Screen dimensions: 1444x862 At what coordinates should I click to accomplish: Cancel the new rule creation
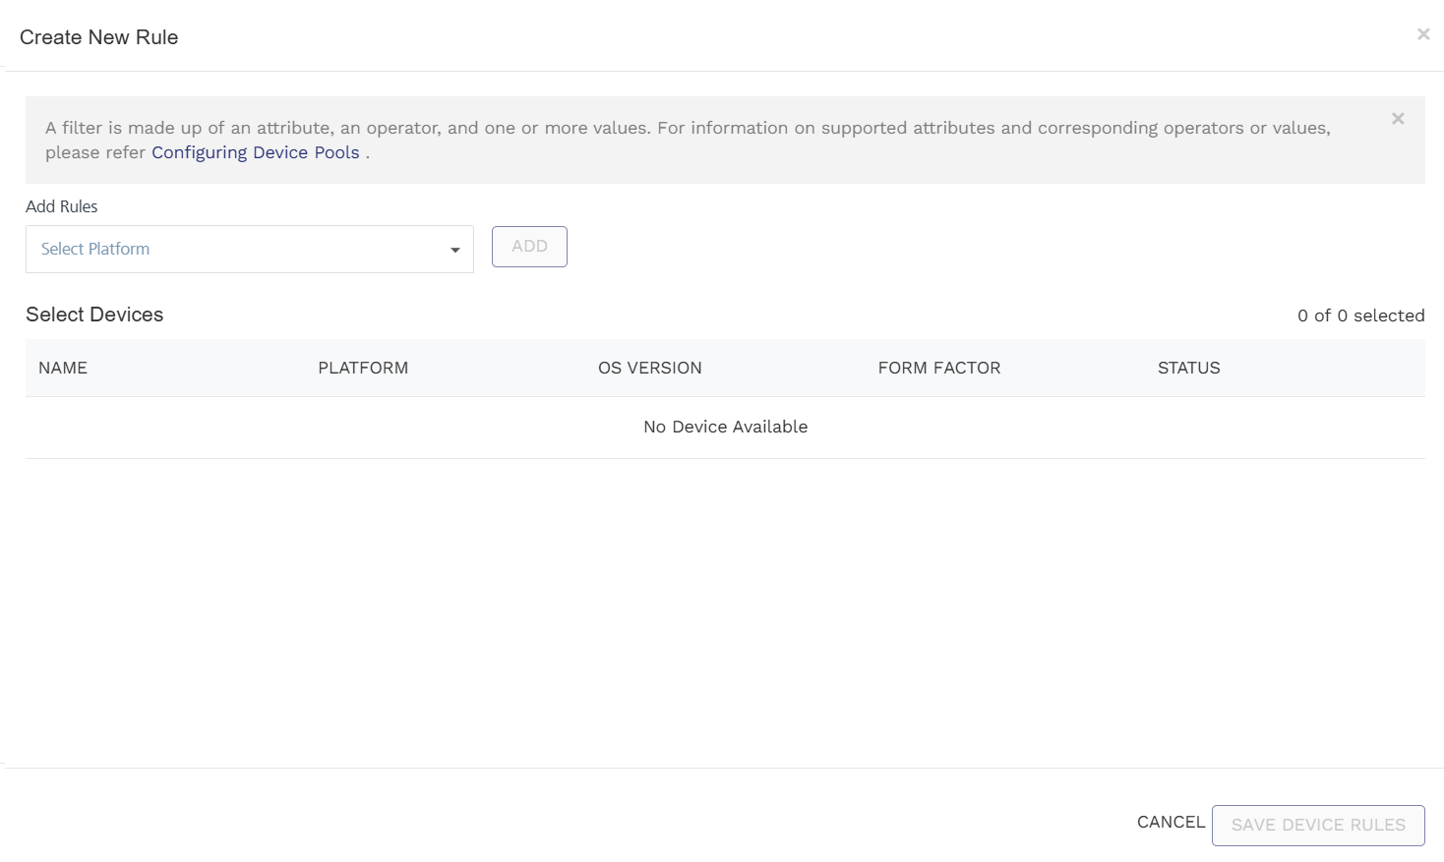pyautogui.click(x=1171, y=822)
